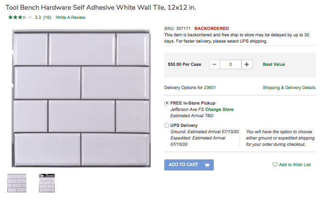329x202 pixels.
Task: Click the 3.3 rating number
Action: [37, 17]
